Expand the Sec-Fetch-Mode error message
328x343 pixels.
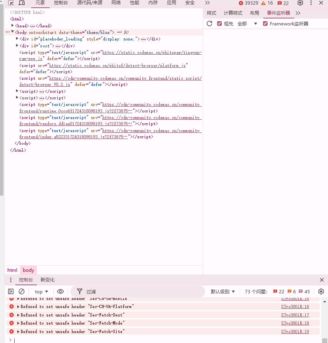pos(18,323)
